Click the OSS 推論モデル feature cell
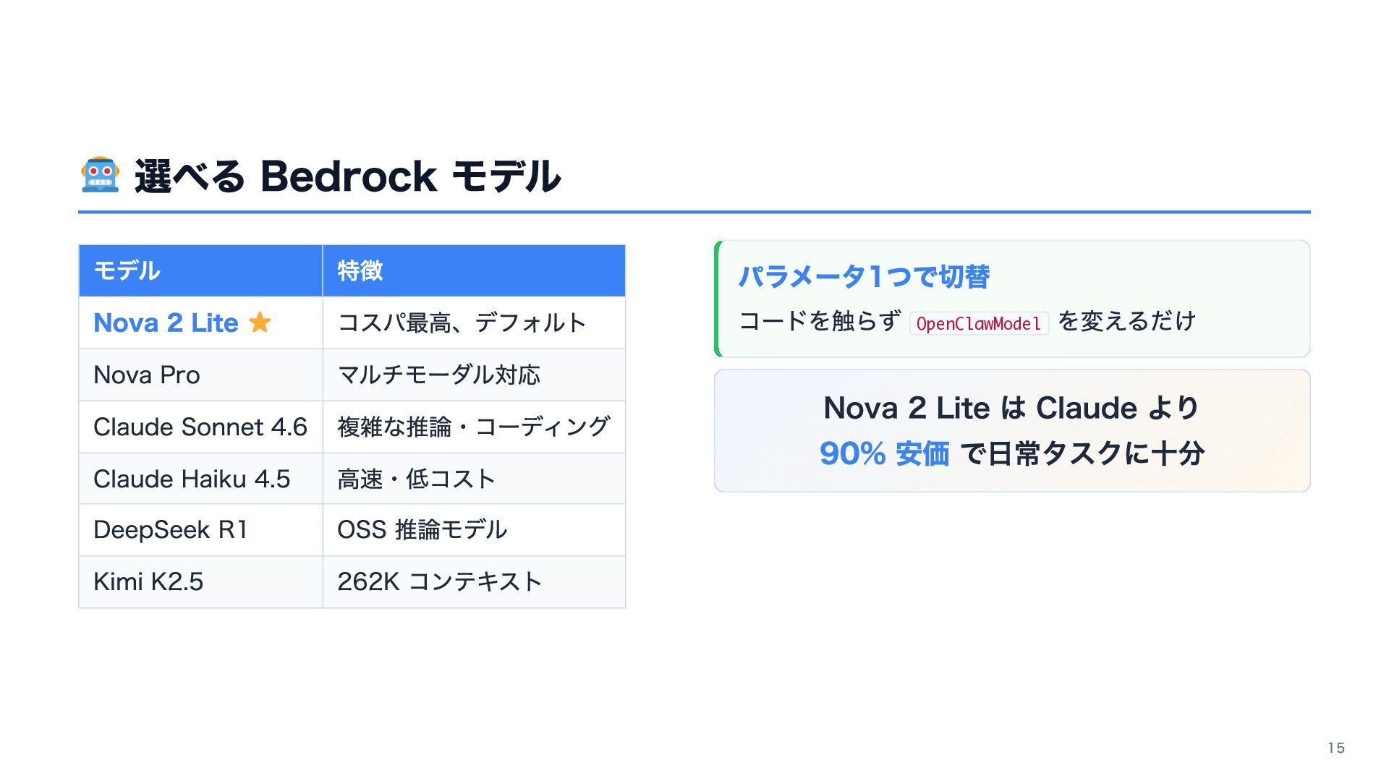Screen dimensions: 1389x781 click(474, 530)
